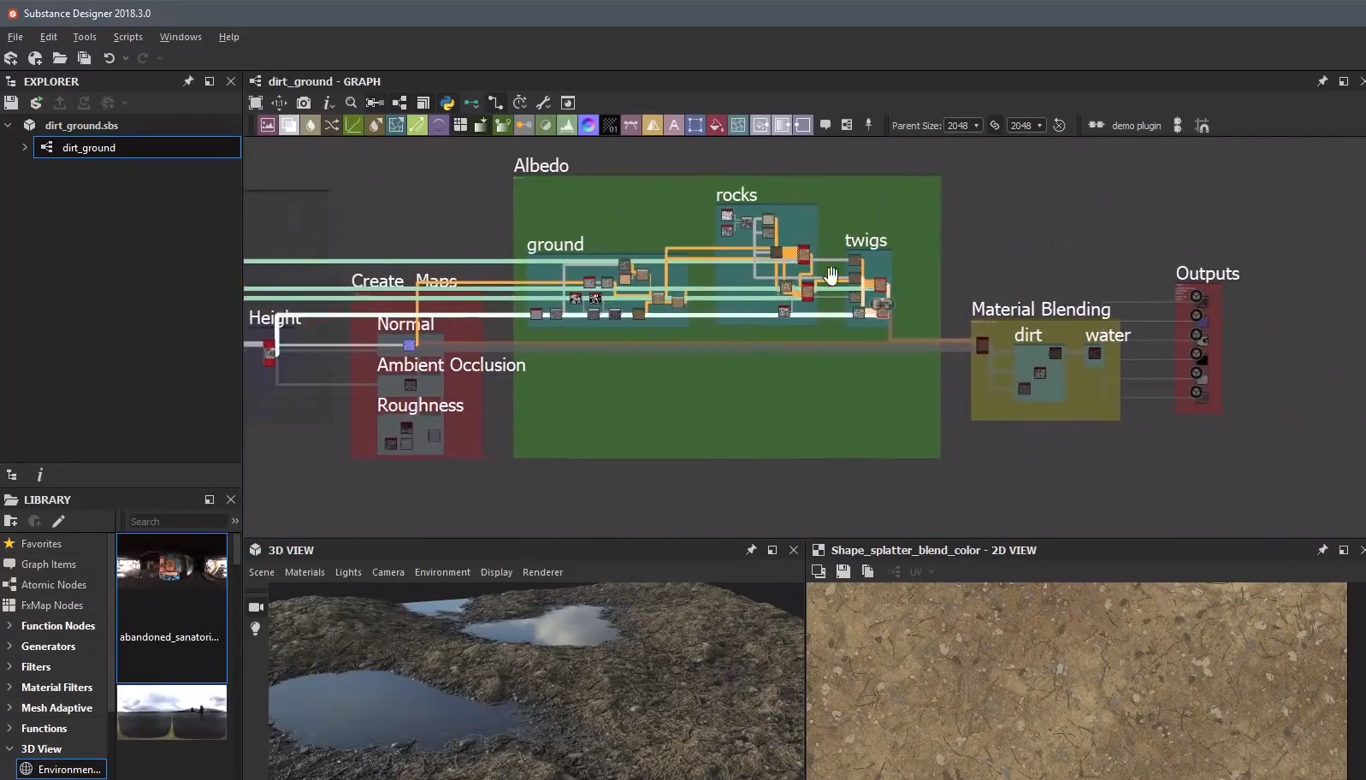1366x780 pixels.
Task: Pin the 3D View panel
Action: pyautogui.click(x=751, y=550)
